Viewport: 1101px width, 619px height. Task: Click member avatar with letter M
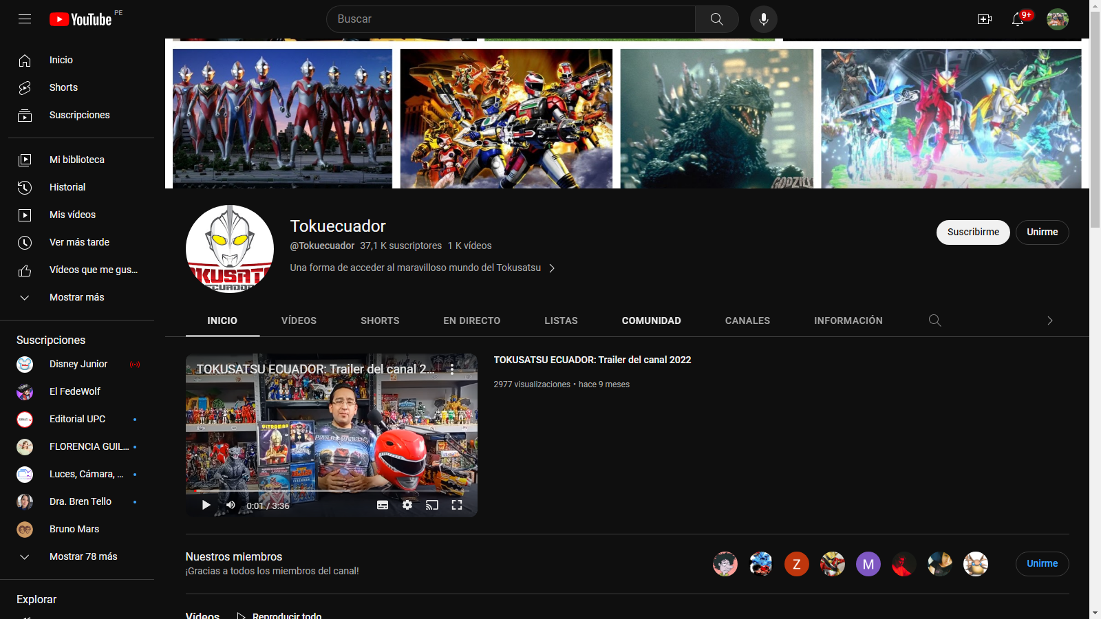(x=868, y=564)
